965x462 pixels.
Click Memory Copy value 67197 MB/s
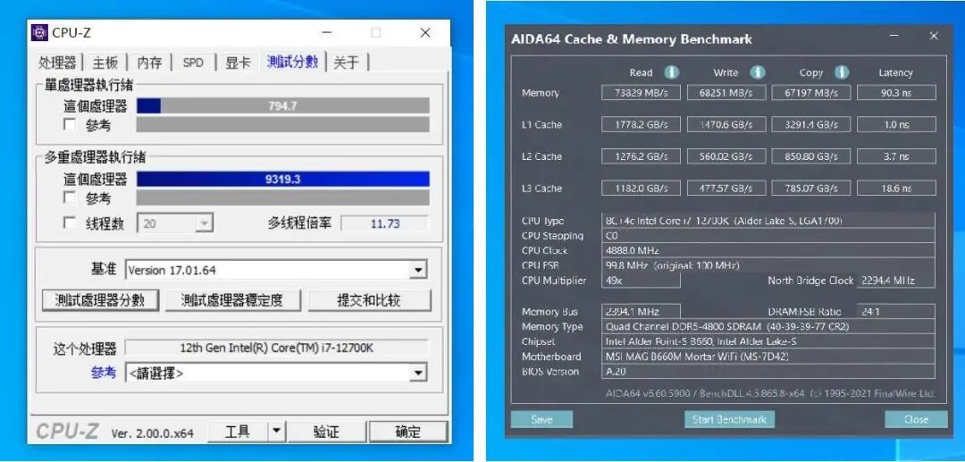point(811,93)
